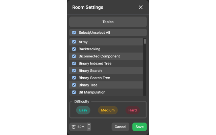Uncheck the Binary Tree checkbox

[x=74, y=85]
